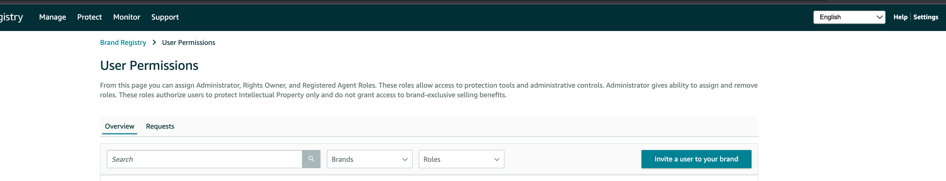Click Invite a user to your brand
The width and height of the screenshot is (946, 181).
[x=696, y=159]
